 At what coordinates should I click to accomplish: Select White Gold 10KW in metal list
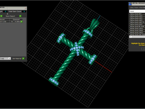pos(137,31)
